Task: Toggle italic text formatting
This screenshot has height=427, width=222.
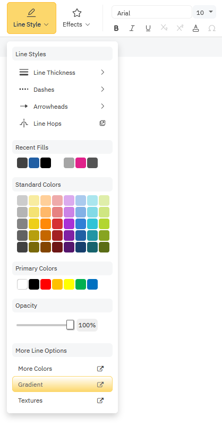Action: tap(132, 28)
